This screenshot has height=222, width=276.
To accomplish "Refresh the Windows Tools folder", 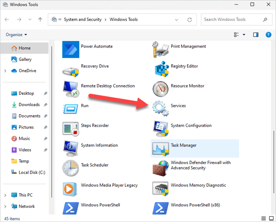I will point(190,20).
